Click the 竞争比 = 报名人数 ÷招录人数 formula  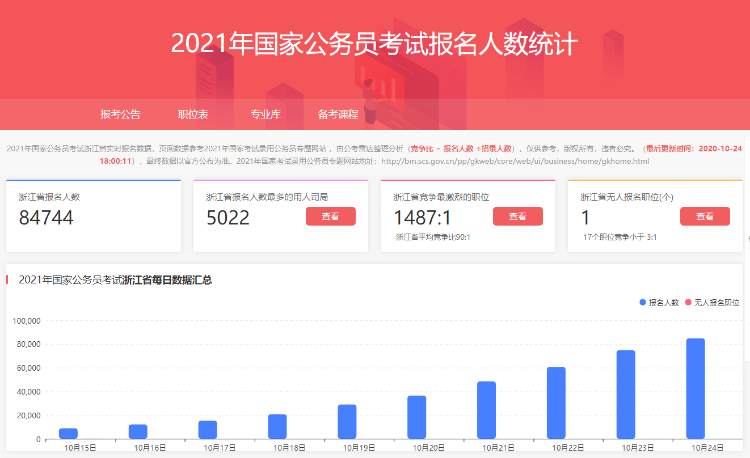(461, 149)
